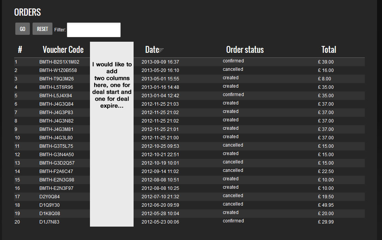
Task: Sort by the Voucher Code column header
Action: (63, 49)
